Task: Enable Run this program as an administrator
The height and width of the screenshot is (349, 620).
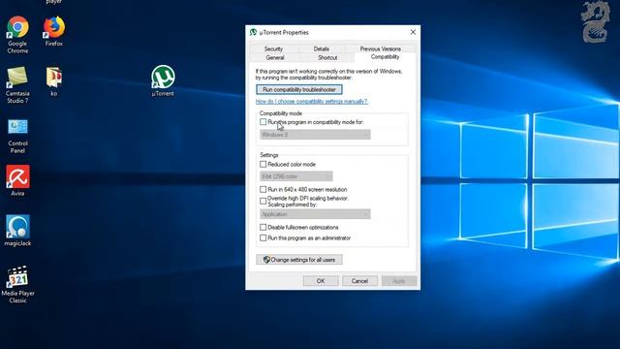Action: [x=263, y=238]
